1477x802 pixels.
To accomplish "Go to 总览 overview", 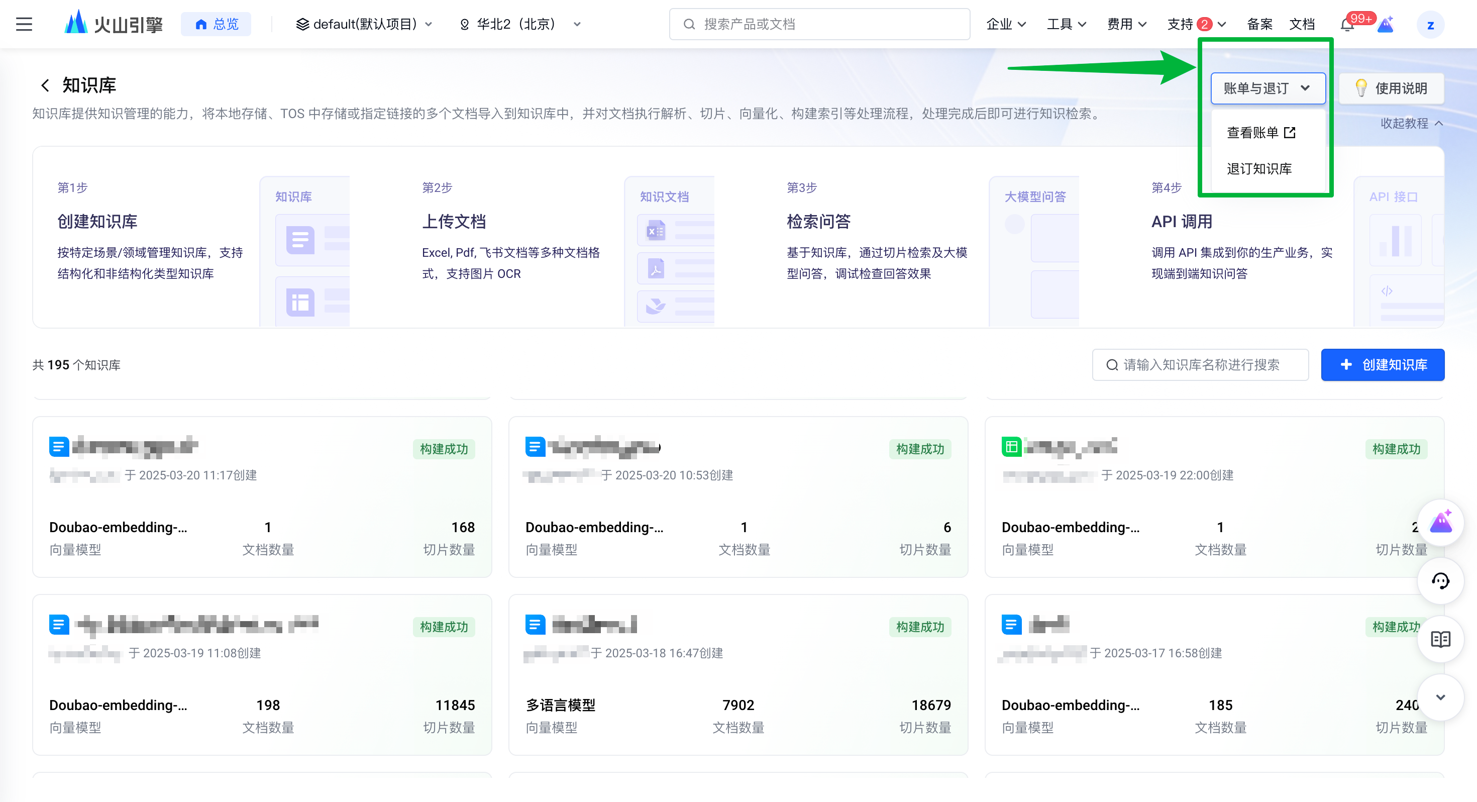I will tap(216, 24).
